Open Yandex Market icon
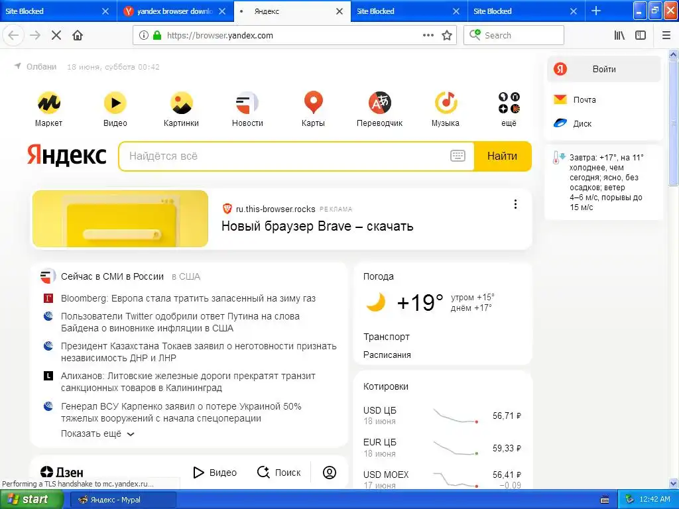 48,103
